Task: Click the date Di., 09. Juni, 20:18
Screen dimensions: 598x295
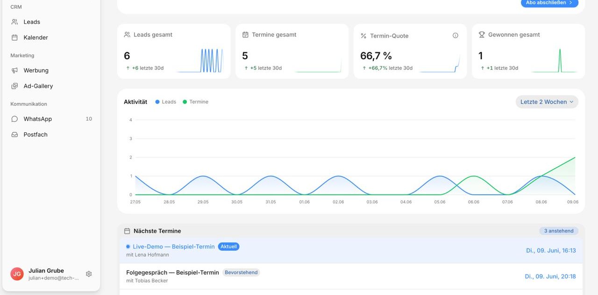Action: (x=550, y=276)
